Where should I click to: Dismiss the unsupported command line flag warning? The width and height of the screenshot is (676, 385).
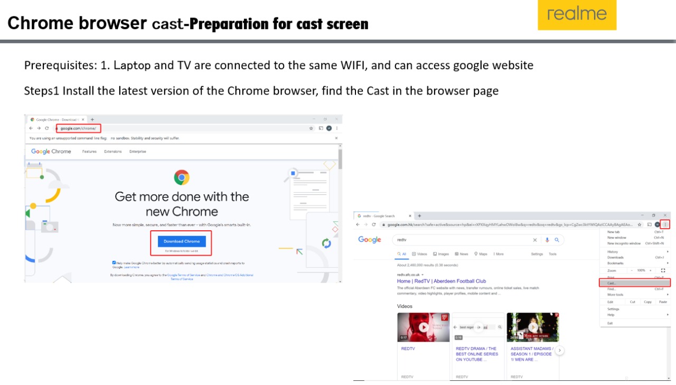click(x=337, y=138)
